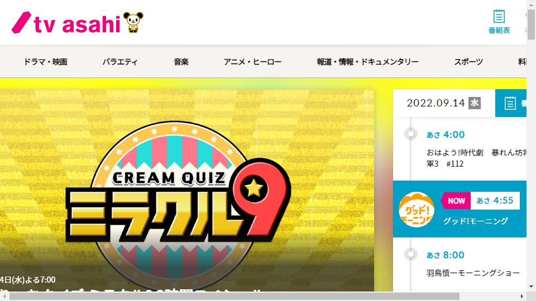Screen dimensions: 536x301
Task: Select the あさ 4:00 timeline marker circle
Action: pyautogui.click(x=410, y=134)
